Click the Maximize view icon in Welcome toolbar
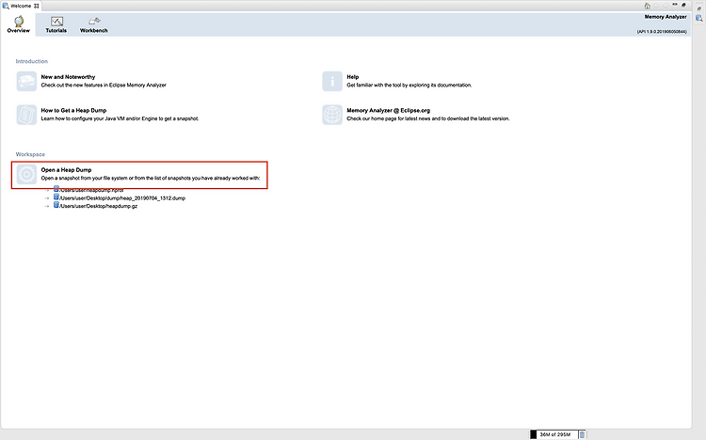 pos(683,5)
